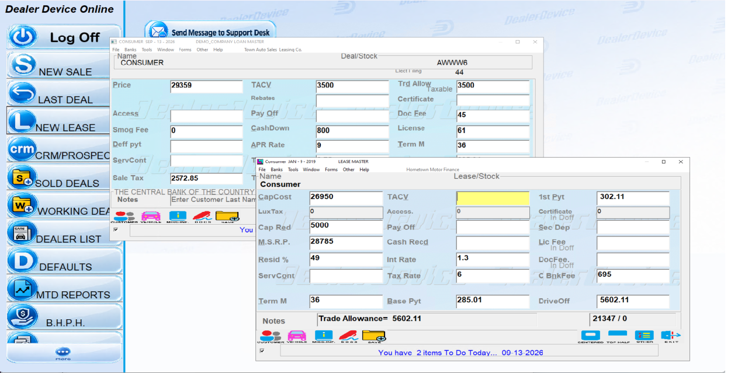The height and width of the screenshot is (373, 731).
Task: Open Help menu in Lease Master window
Action: [x=364, y=170]
